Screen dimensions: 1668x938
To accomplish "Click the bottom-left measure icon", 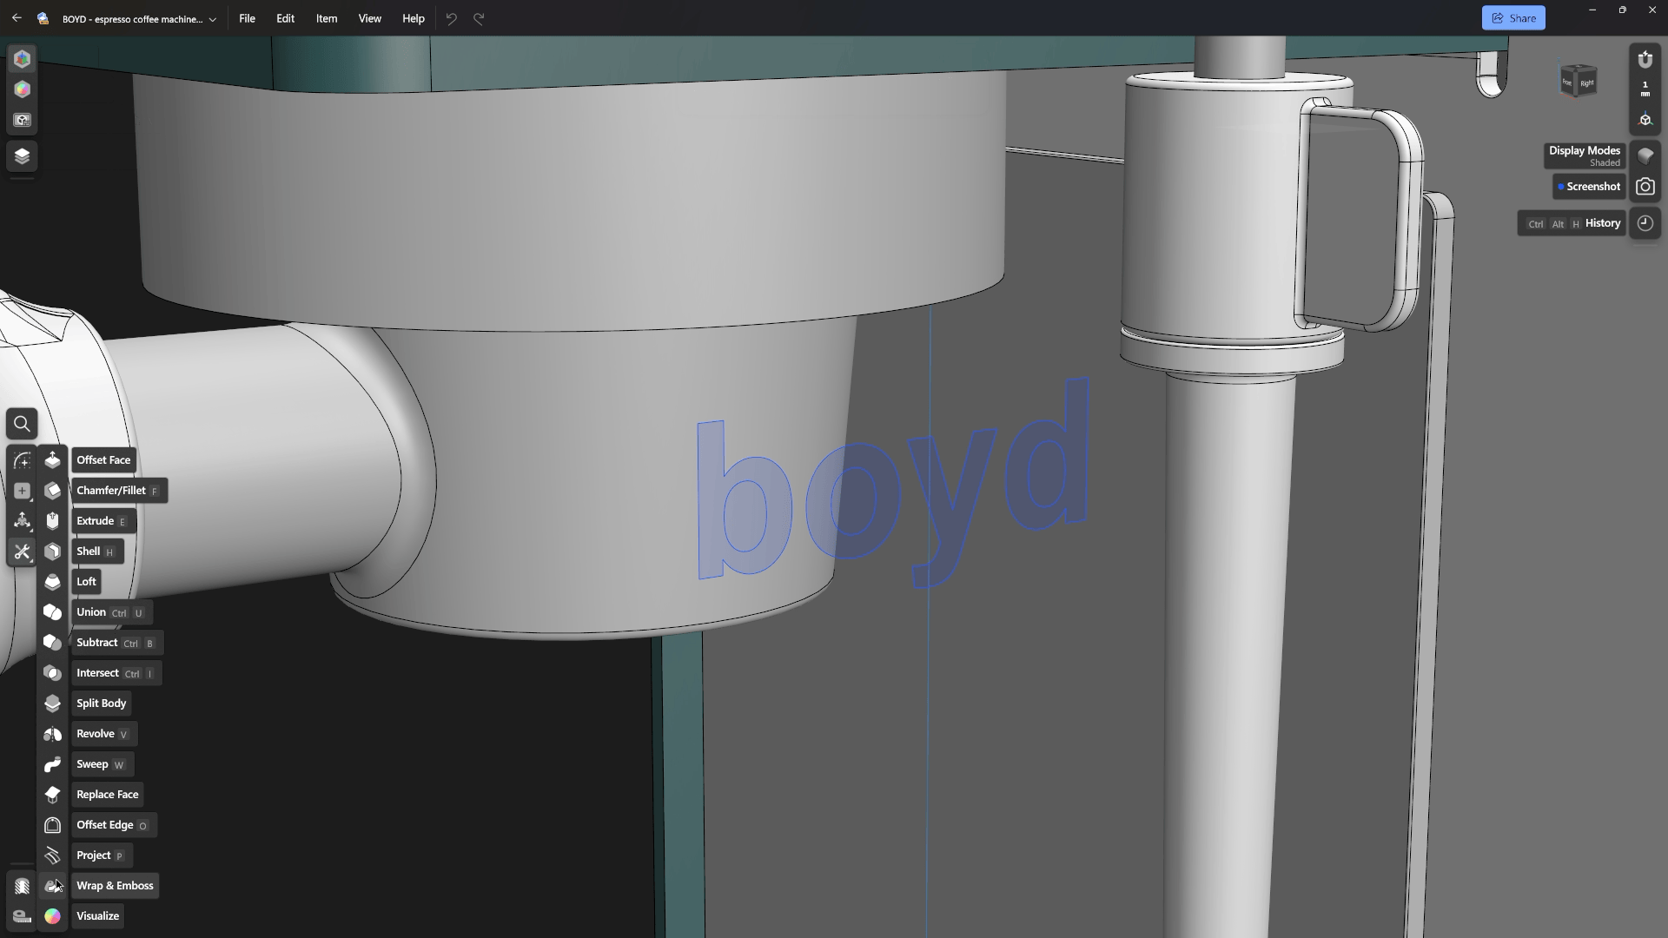I will click(x=22, y=916).
